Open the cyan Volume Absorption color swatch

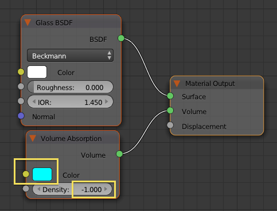click(x=42, y=174)
